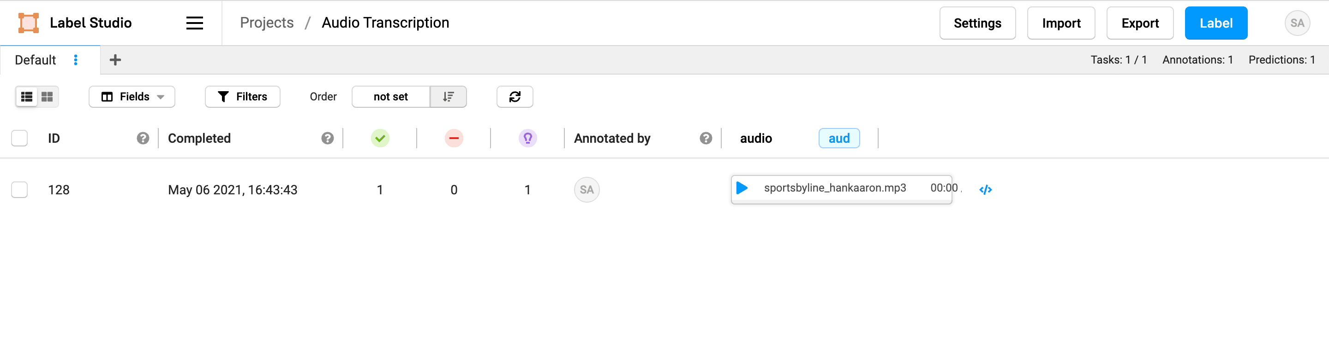Image resolution: width=1329 pixels, height=338 pixels.
Task: Open the Order not set dropdown
Action: coord(391,97)
